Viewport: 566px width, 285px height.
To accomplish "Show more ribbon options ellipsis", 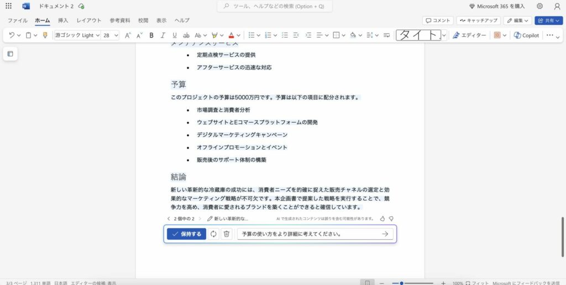I will coord(550,35).
